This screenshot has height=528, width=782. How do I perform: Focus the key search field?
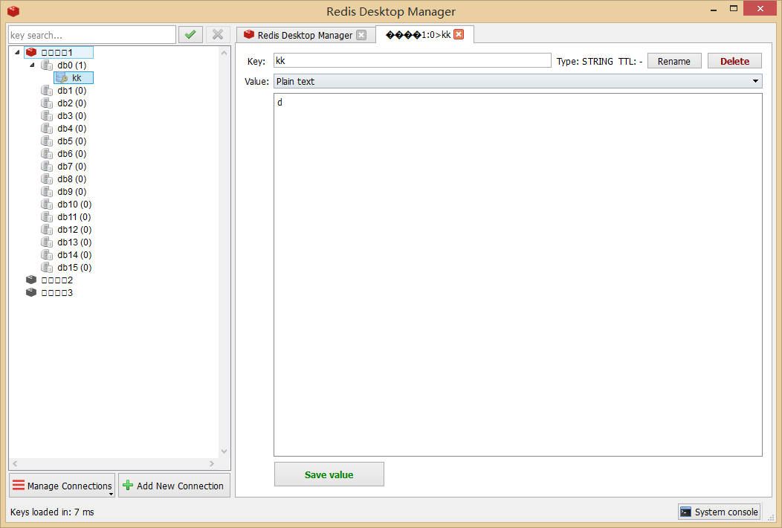[92, 35]
